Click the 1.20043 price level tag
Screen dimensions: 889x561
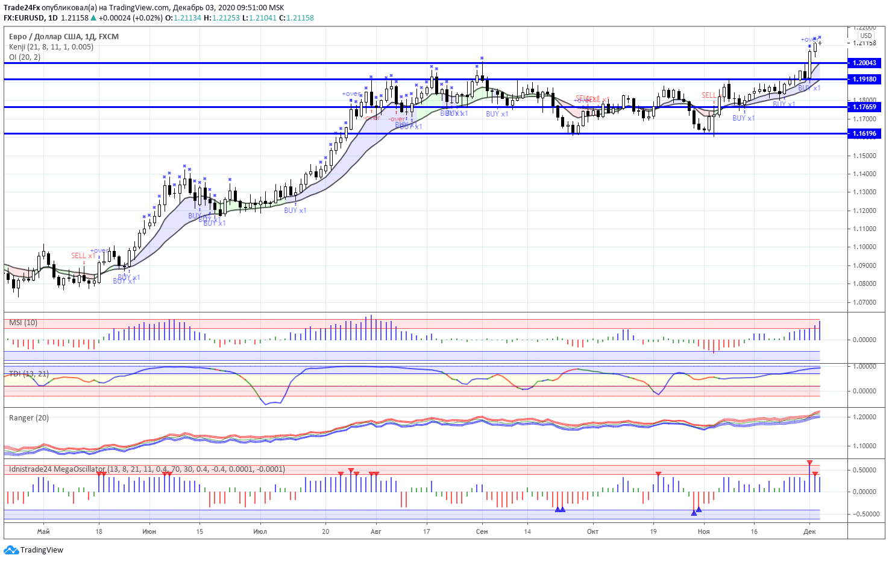[864, 63]
